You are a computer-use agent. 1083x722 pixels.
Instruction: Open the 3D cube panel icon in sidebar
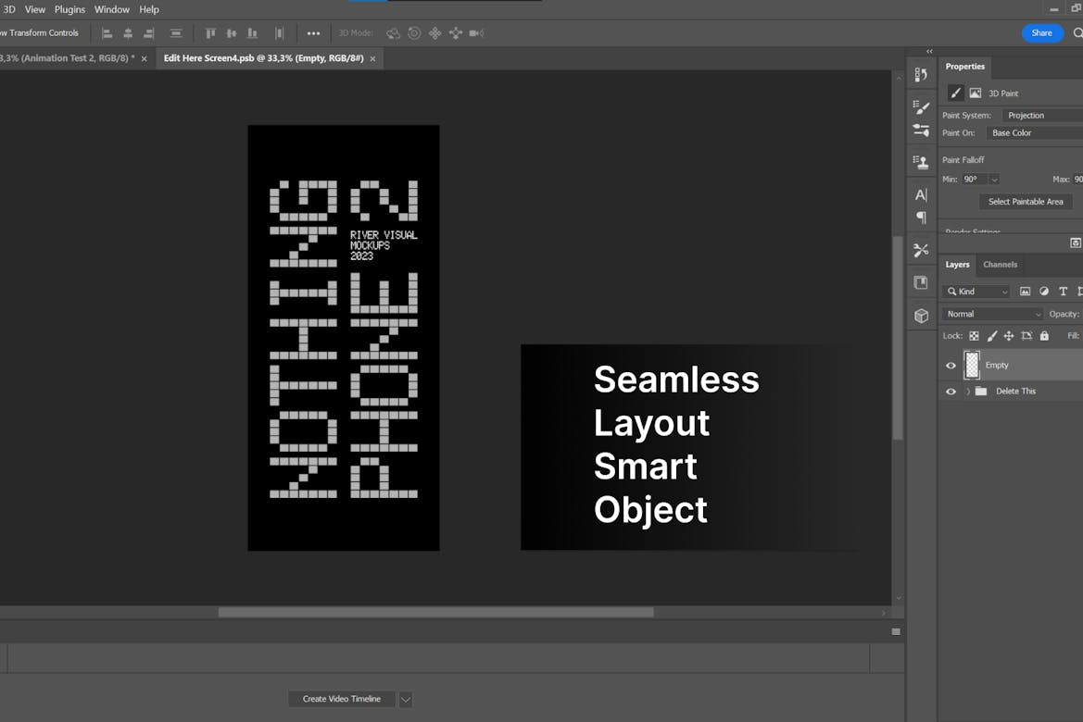pos(921,315)
